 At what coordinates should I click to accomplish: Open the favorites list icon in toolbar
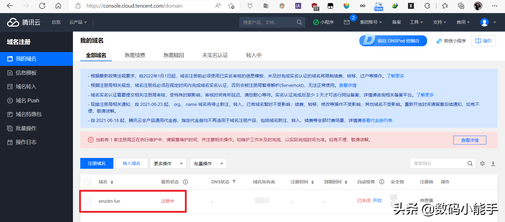click(445, 6)
